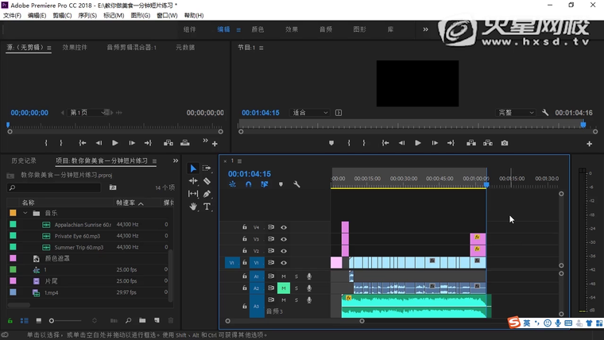
Task: Select Private Eye 60.mp3 in project panel
Action: (77, 236)
